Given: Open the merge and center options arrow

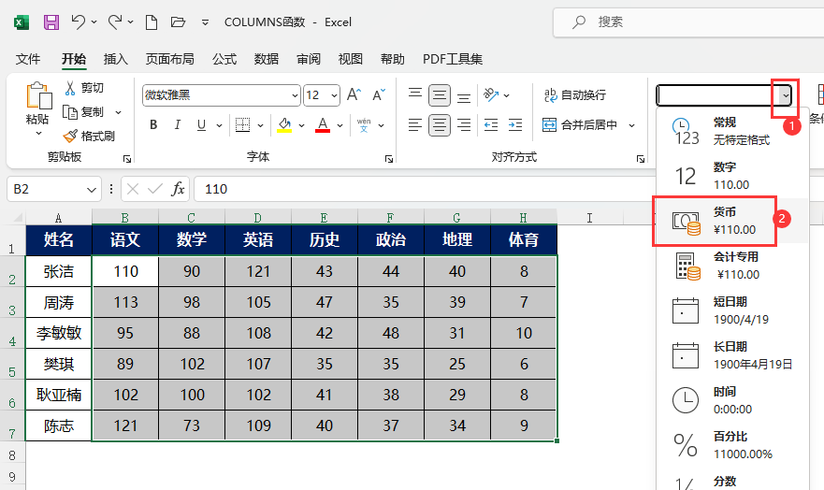Looking at the screenshot, I should (x=631, y=125).
